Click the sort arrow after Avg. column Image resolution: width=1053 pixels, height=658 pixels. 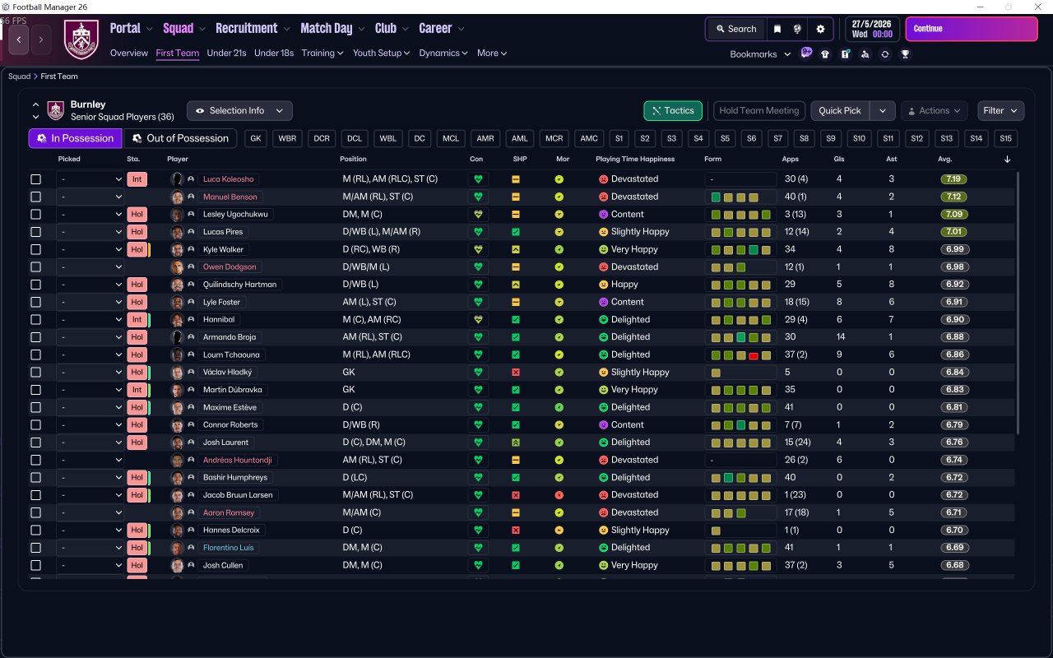pos(1008,159)
